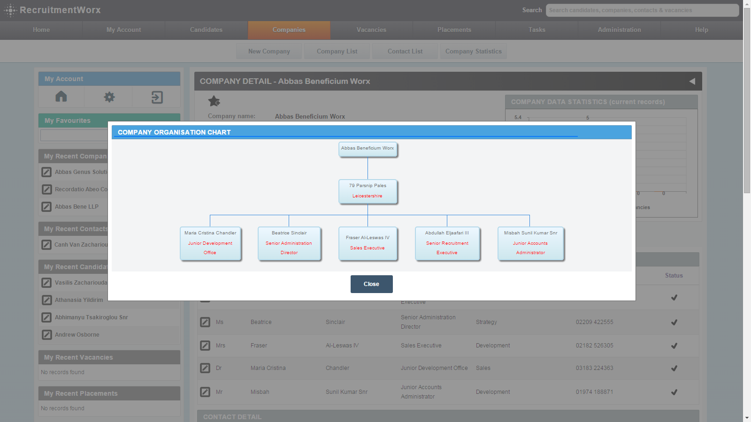Click the logout icon in My Account
This screenshot has width=751, height=422.
tap(157, 97)
